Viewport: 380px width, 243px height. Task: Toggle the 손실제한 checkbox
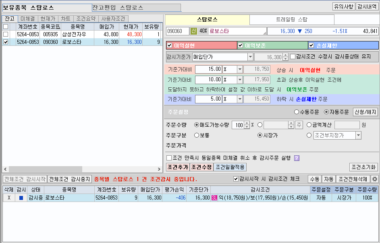(311, 45)
